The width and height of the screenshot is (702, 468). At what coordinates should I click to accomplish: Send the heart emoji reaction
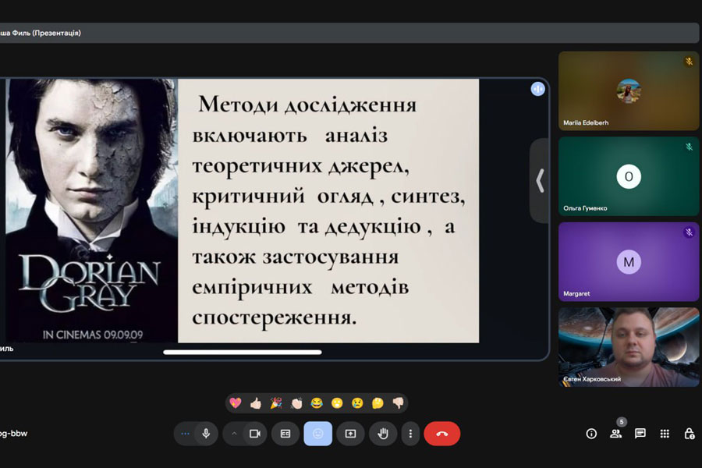point(236,403)
